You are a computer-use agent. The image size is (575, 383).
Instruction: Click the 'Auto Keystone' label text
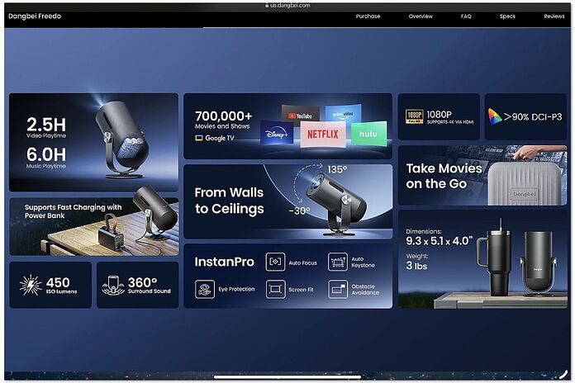pos(363,262)
